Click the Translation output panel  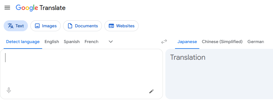click(x=219, y=74)
